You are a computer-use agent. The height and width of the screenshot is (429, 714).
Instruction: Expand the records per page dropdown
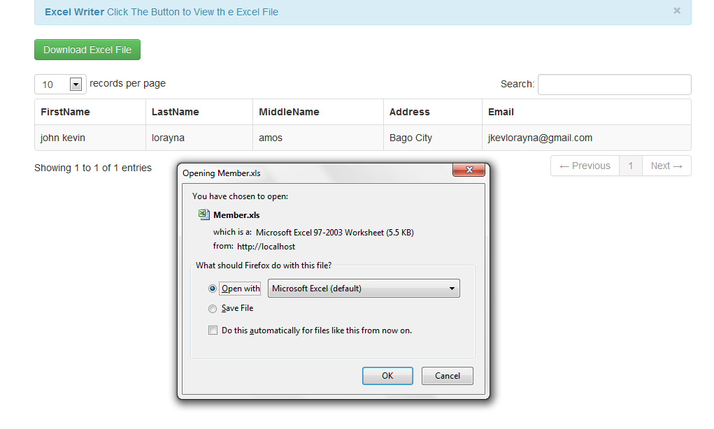(61, 84)
